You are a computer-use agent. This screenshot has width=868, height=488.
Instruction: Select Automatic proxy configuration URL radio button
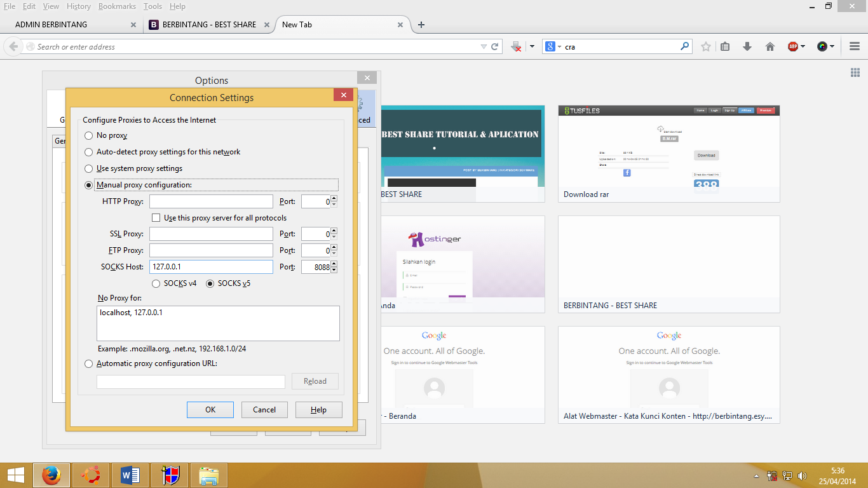(x=89, y=363)
